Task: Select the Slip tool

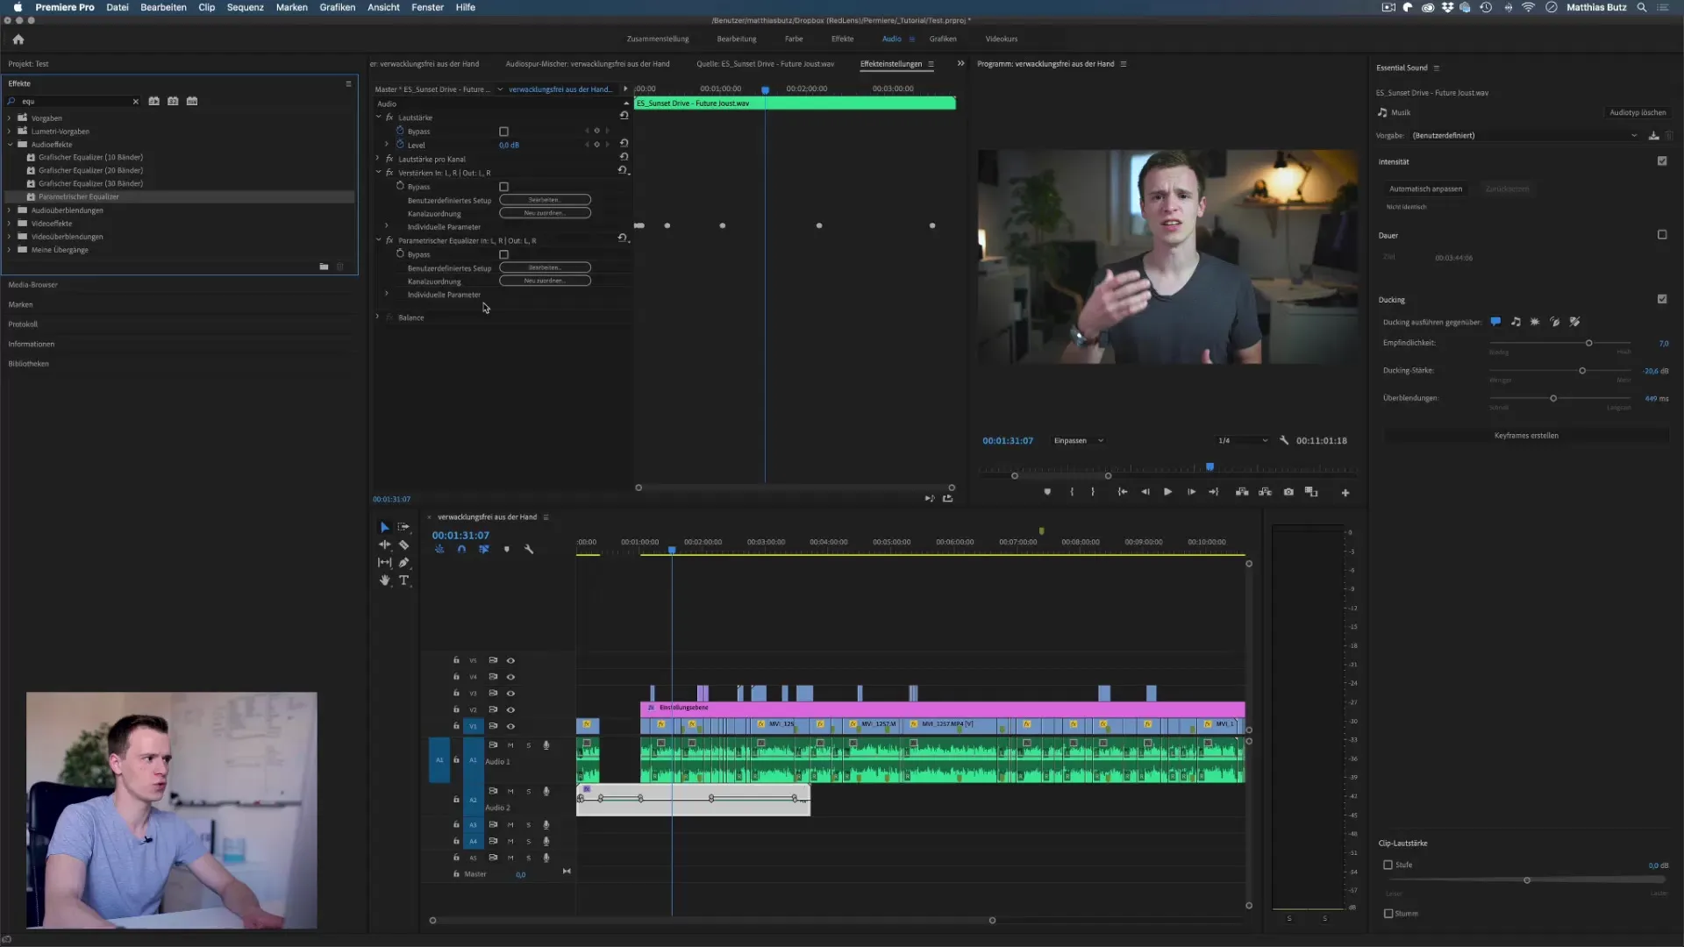Action: pyautogui.click(x=384, y=562)
